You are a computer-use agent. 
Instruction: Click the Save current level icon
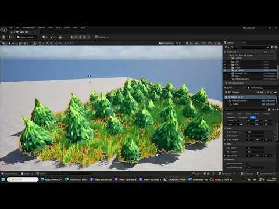(x=3, y=37)
